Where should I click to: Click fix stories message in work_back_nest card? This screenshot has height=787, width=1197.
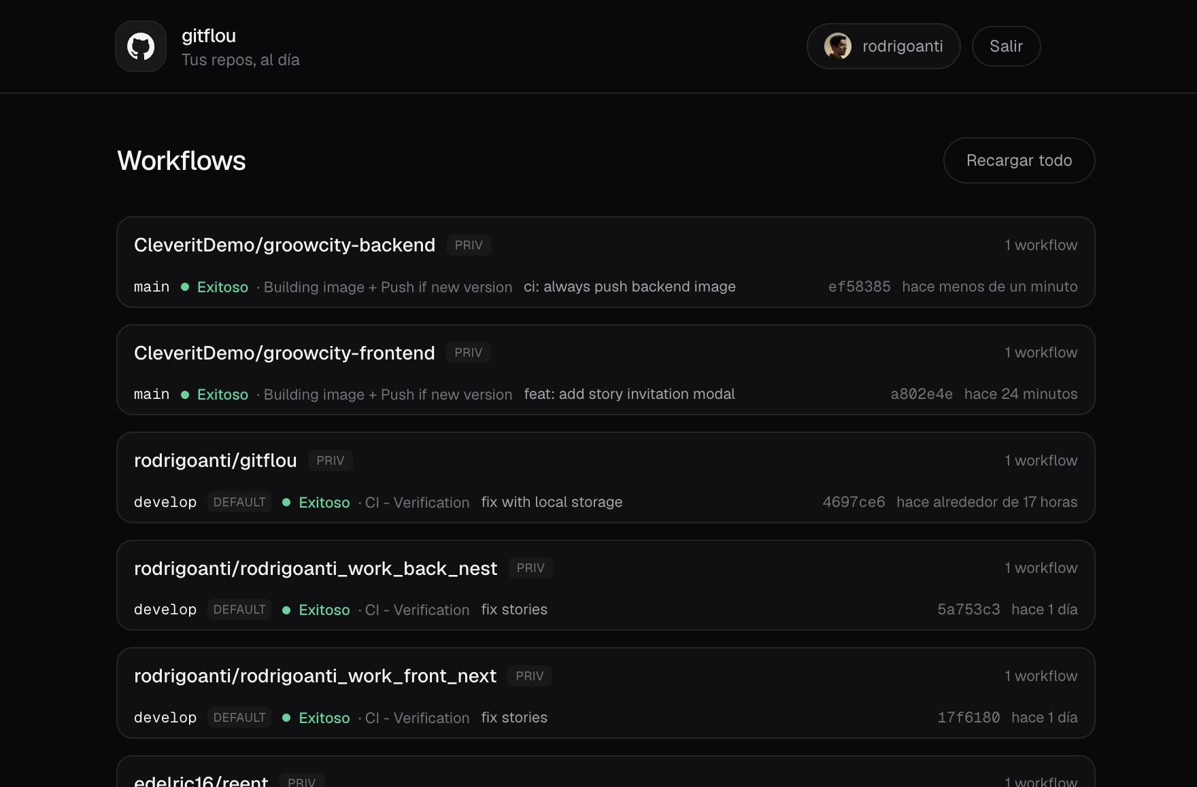(x=514, y=610)
